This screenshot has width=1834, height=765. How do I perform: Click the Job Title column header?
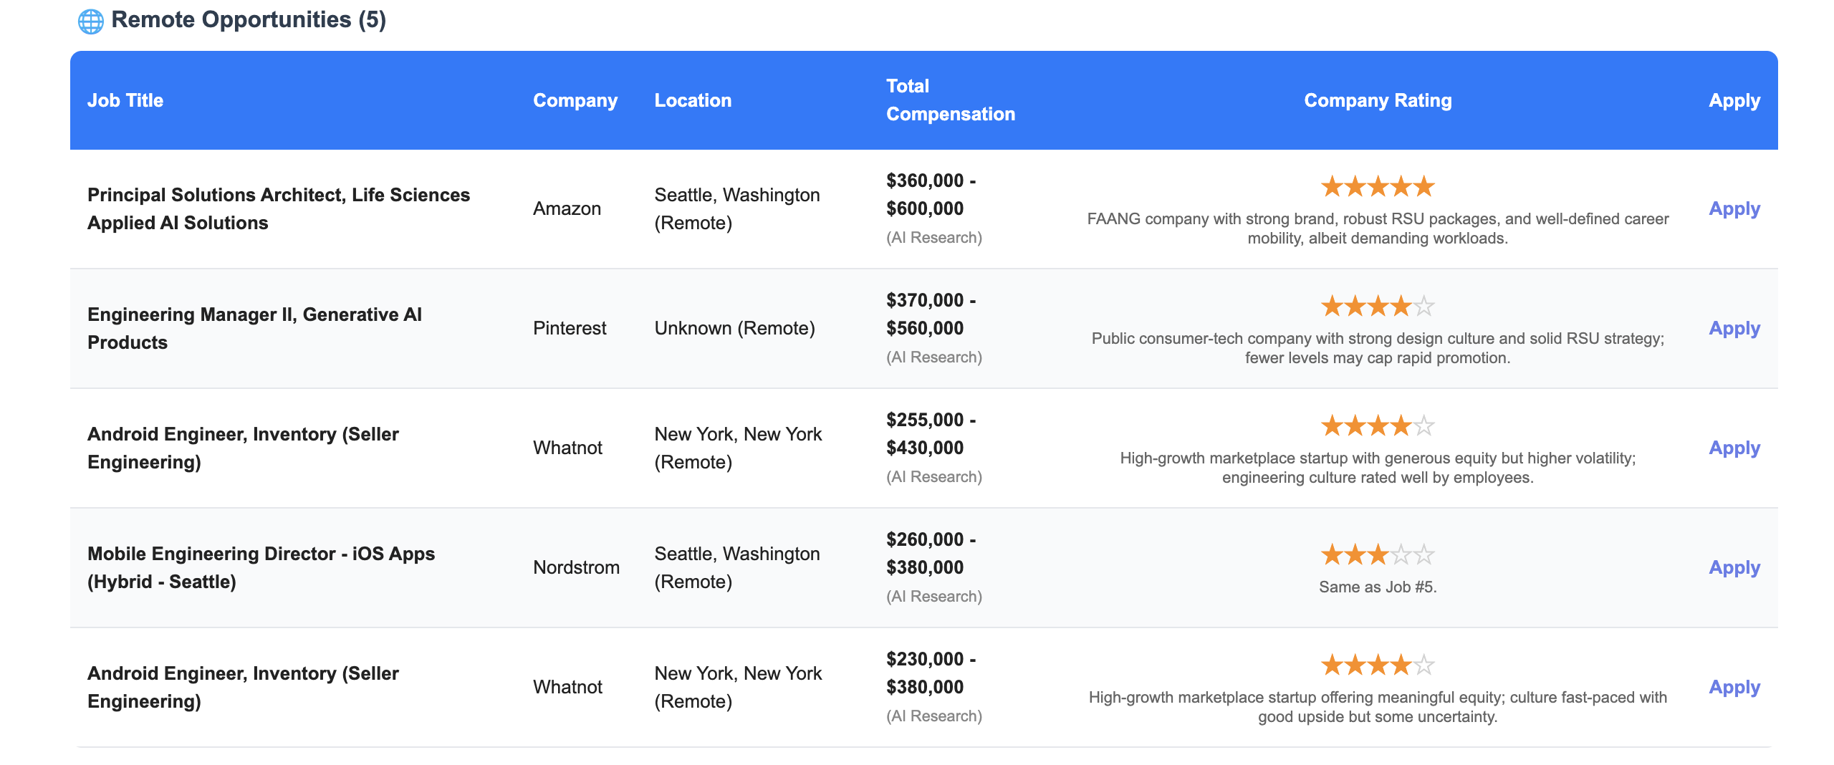tap(125, 100)
